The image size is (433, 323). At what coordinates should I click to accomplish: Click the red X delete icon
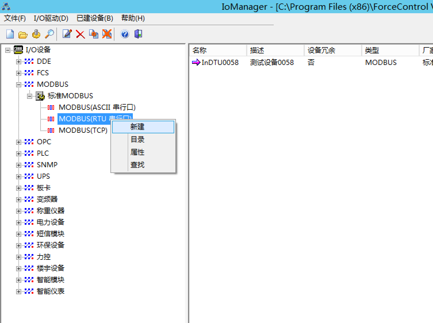coord(80,34)
